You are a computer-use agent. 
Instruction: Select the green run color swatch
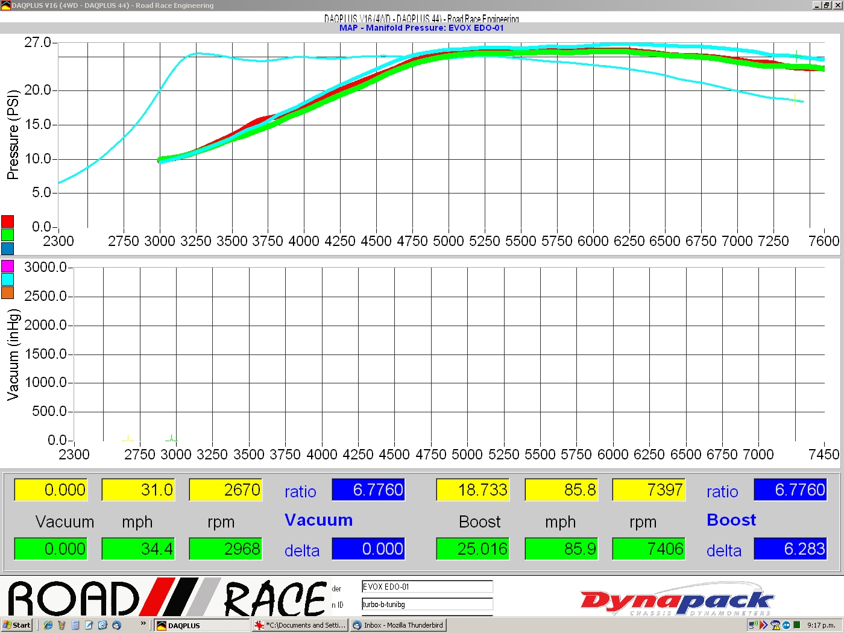coord(7,235)
